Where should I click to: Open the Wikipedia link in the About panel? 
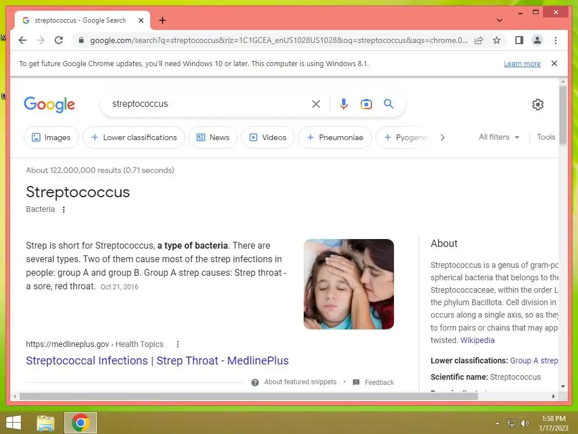(478, 340)
